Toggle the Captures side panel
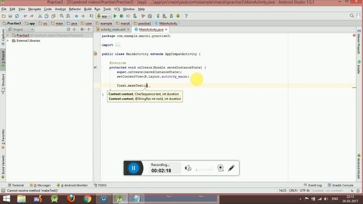Screen dimensions: 363x204 [x=3, y=37]
